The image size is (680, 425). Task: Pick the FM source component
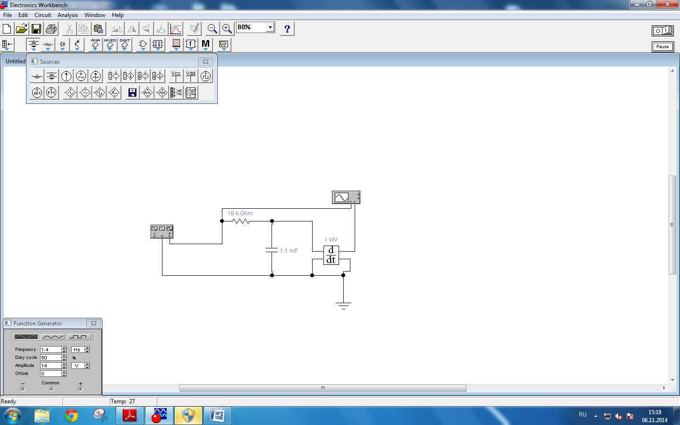pos(51,93)
